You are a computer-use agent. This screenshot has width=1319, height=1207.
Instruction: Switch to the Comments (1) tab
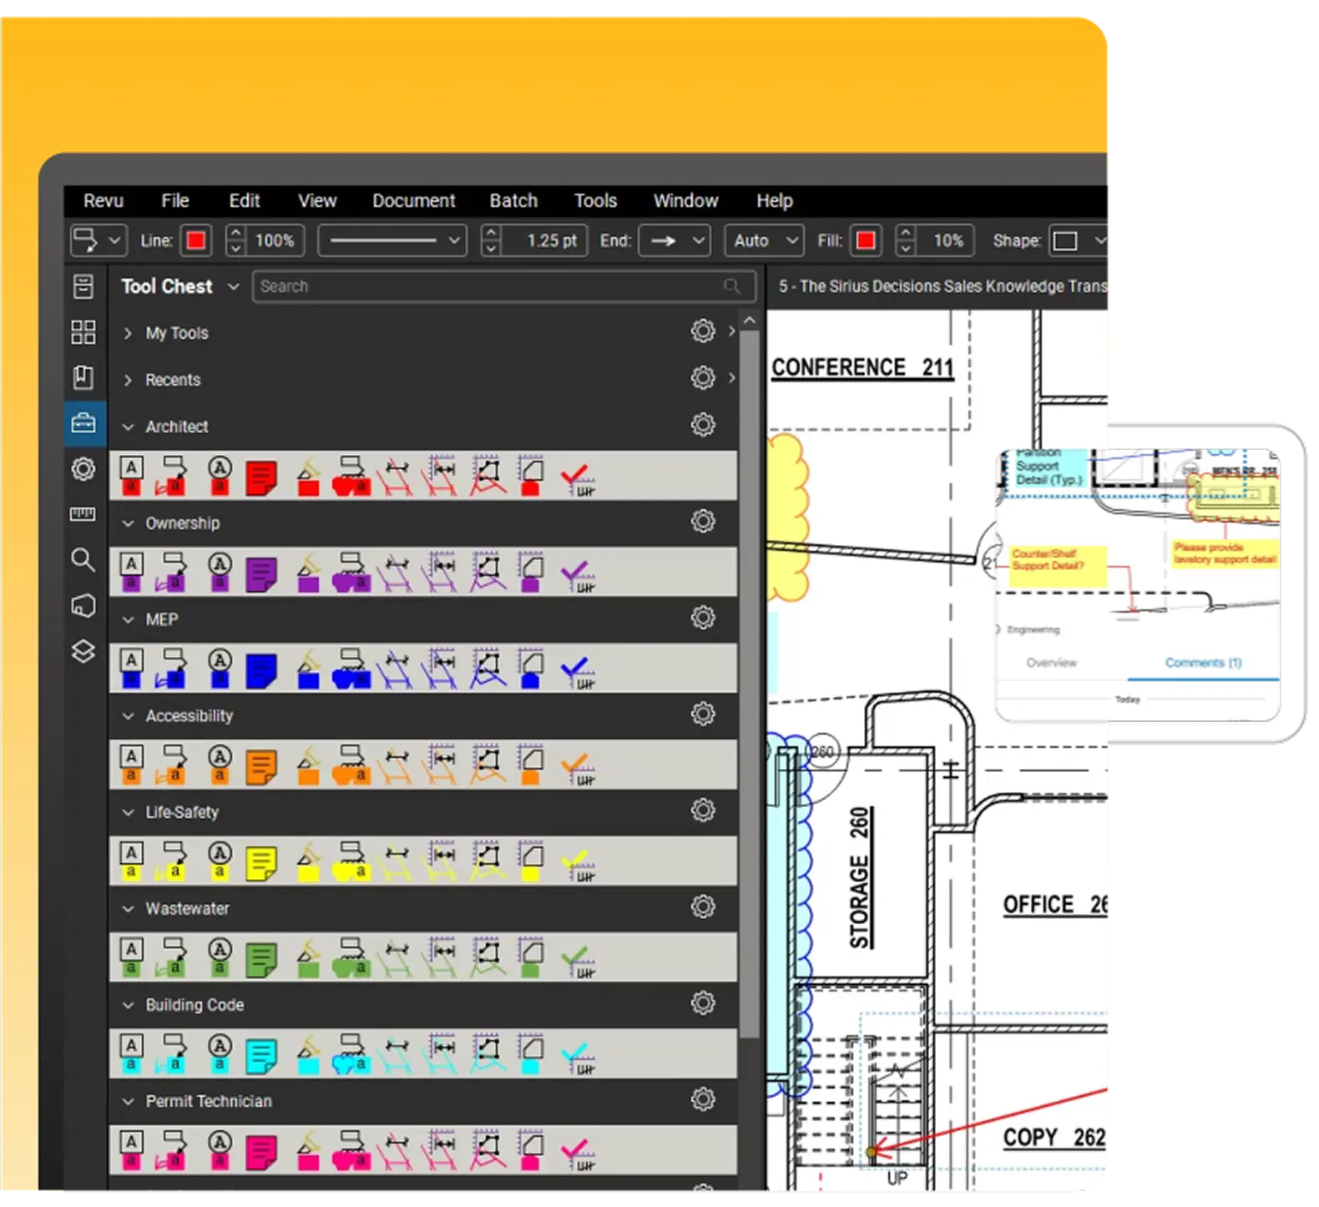[1203, 663]
